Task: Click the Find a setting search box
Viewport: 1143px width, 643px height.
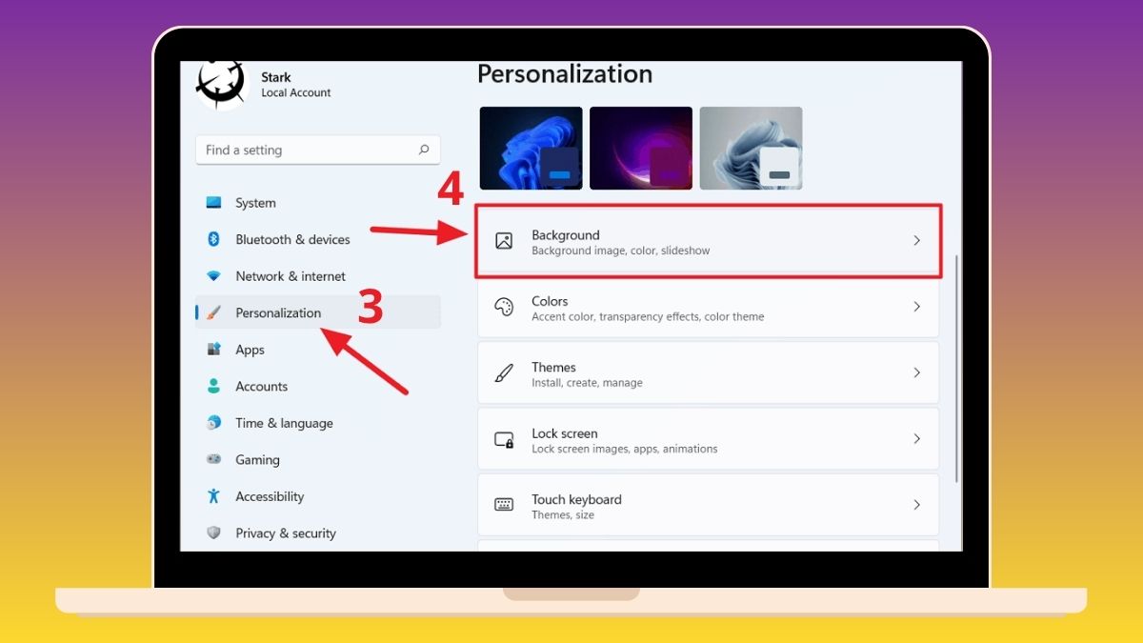Action: tap(318, 150)
